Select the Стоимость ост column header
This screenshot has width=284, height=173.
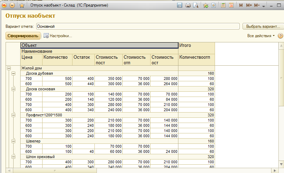pyautogui.click(x=164, y=60)
